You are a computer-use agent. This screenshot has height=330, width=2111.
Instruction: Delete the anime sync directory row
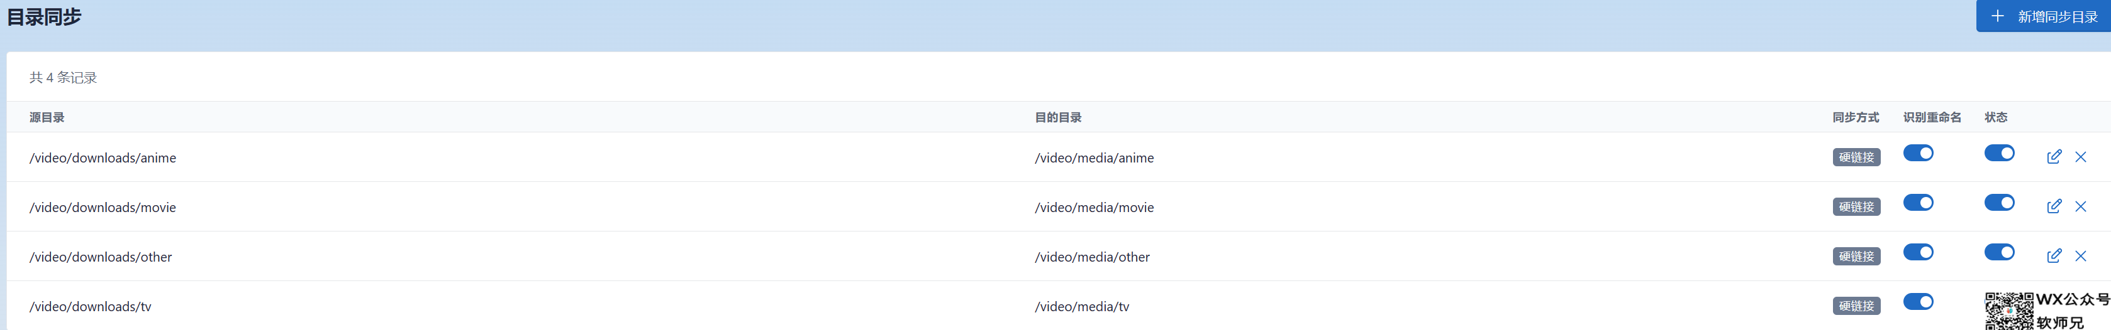[x=2081, y=157]
